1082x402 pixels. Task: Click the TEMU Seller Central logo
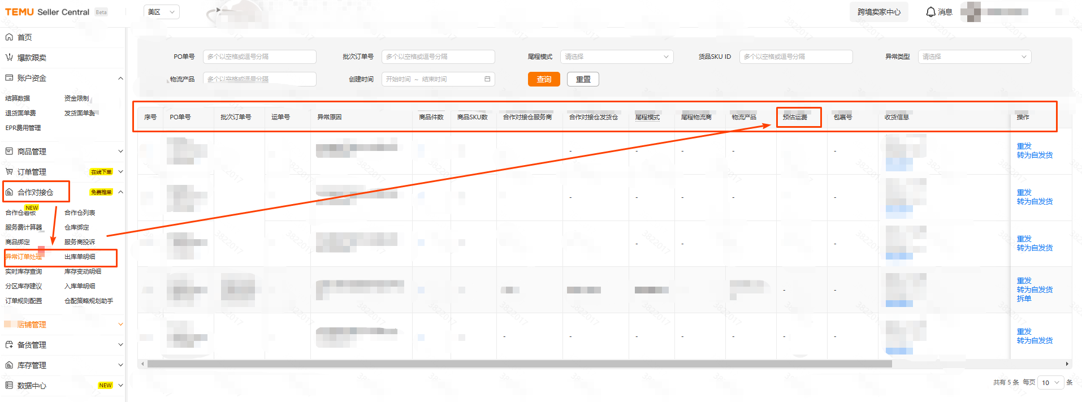pos(47,12)
